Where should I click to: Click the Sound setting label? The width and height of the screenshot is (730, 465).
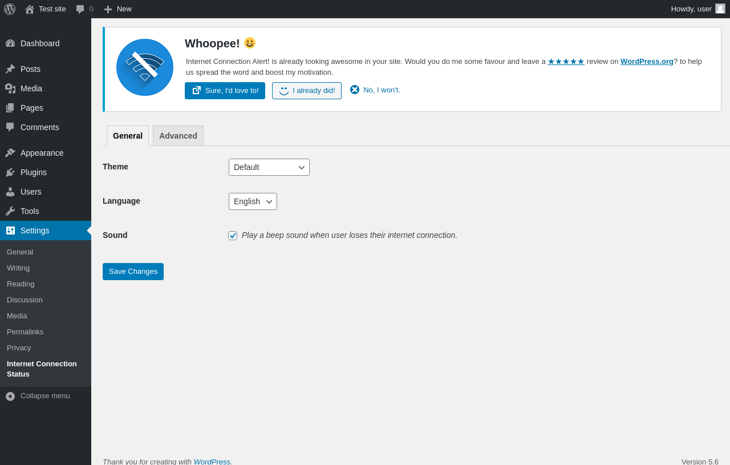tap(115, 235)
